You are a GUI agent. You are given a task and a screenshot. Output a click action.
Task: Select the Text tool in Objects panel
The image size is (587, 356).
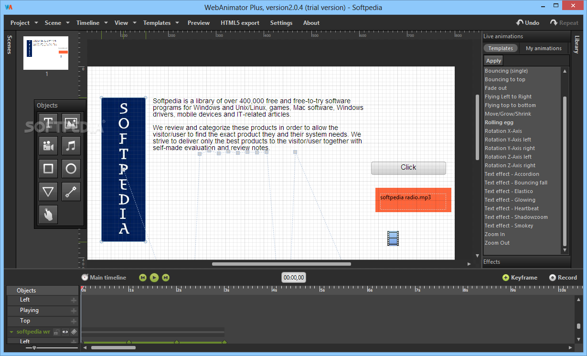(x=48, y=123)
